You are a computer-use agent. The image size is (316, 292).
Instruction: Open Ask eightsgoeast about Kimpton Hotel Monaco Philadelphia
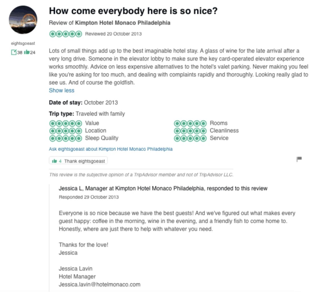tap(111, 149)
